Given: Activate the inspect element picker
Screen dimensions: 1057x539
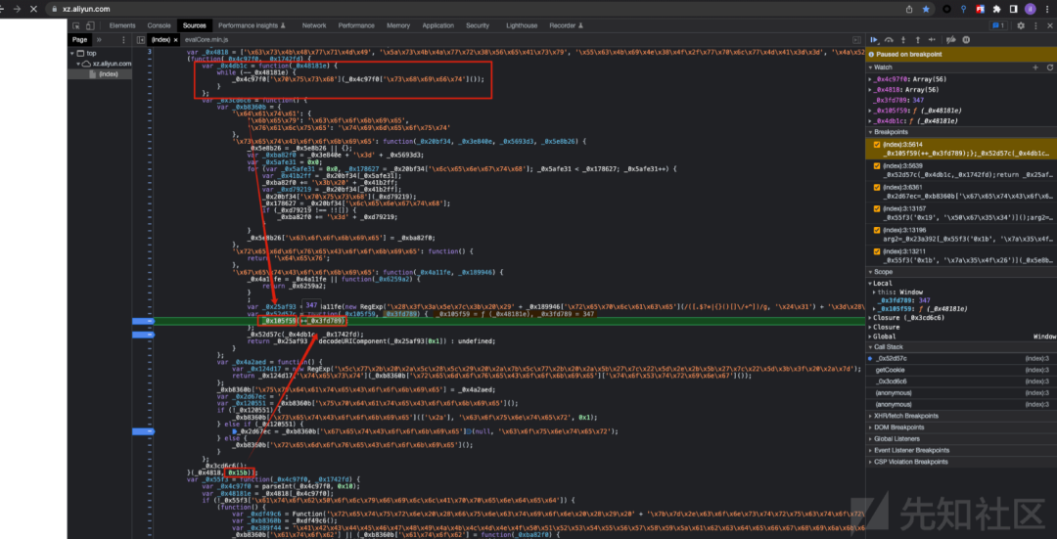Looking at the screenshot, I should tap(77, 25).
